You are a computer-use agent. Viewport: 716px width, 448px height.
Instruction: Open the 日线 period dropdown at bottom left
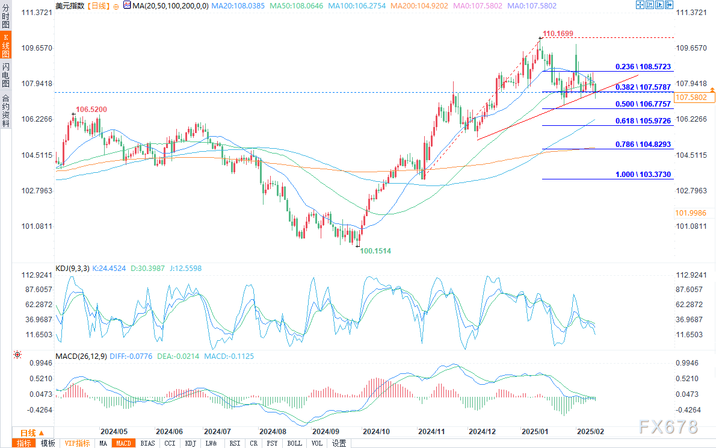point(28,433)
